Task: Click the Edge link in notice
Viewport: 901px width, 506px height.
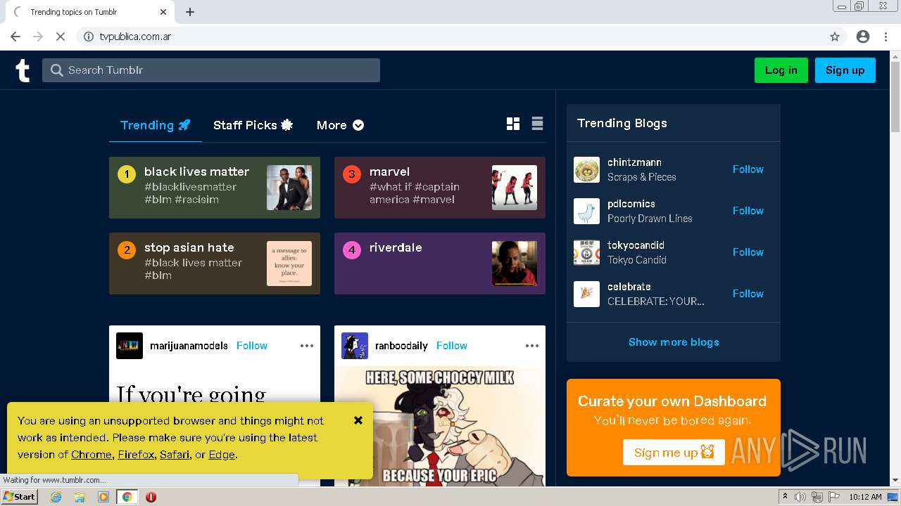Action: pyautogui.click(x=222, y=455)
